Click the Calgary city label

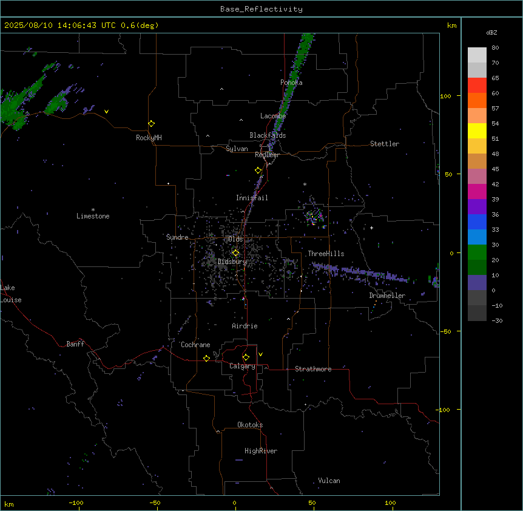[242, 366]
